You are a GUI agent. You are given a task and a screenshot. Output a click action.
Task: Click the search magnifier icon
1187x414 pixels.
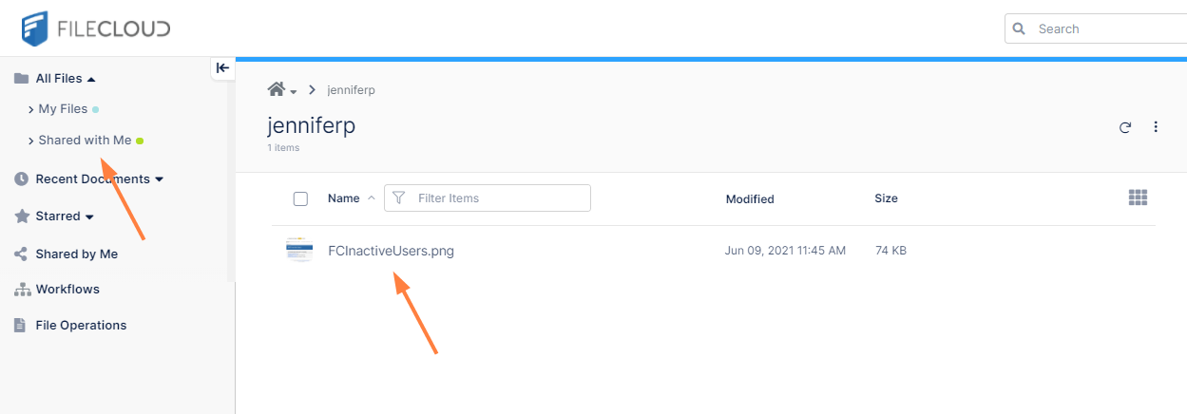click(1020, 28)
